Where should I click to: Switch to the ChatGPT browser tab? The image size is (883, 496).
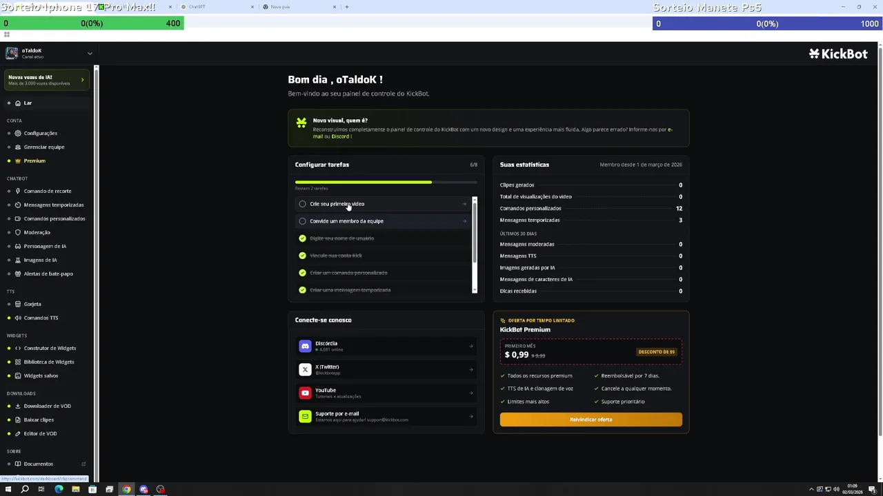217,7
